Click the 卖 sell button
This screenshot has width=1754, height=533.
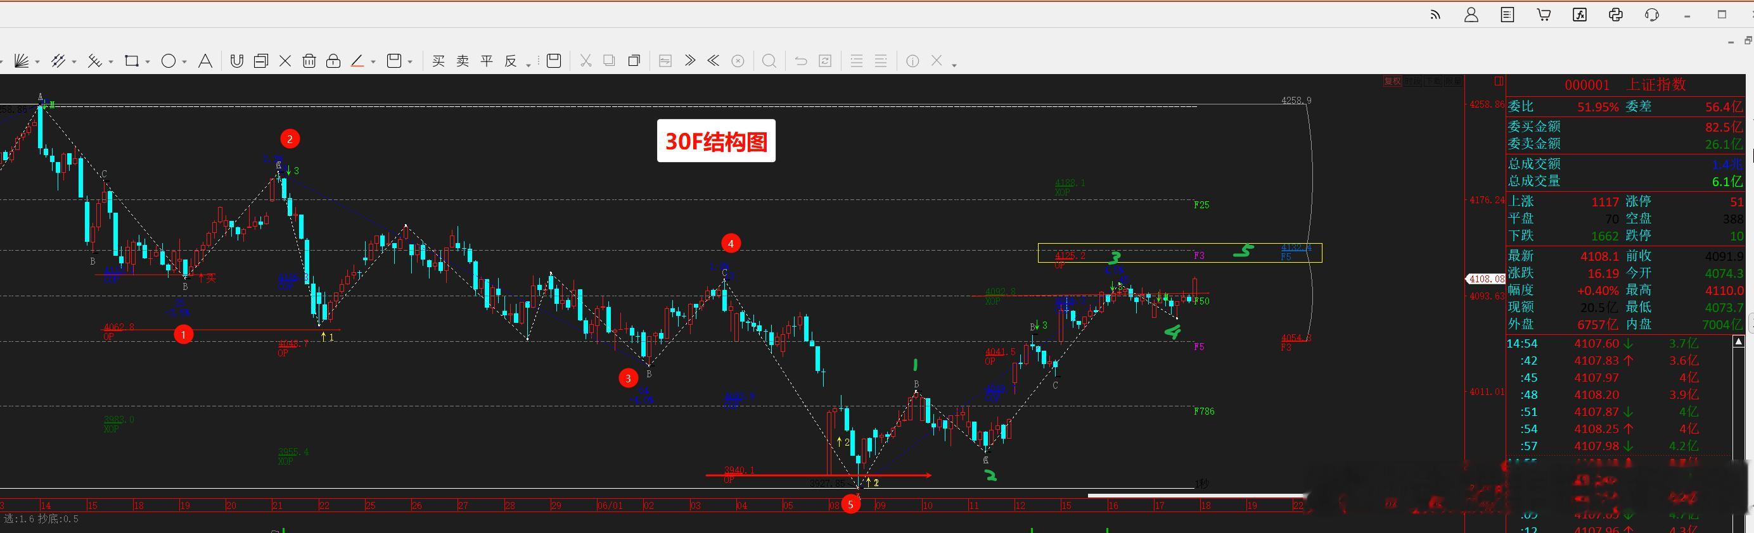pyautogui.click(x=463, y=61)
